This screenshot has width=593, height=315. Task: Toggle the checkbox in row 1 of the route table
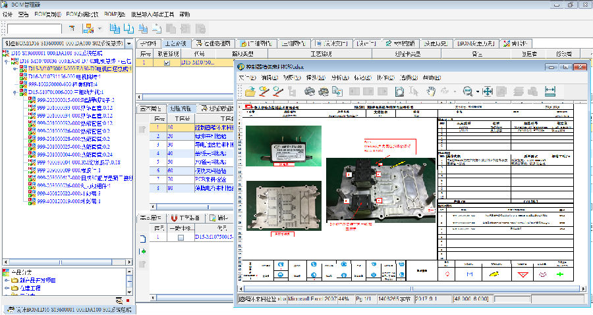pyautogui.click(x=167, y=63)
